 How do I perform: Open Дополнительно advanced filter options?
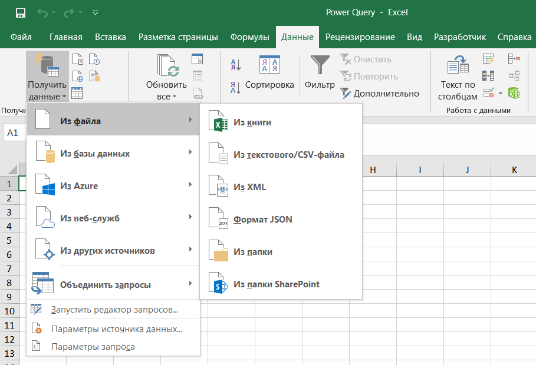[379, 93]
